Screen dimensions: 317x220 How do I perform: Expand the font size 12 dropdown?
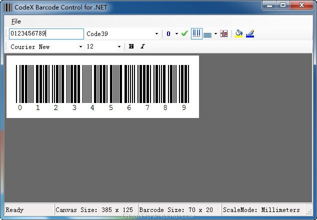[x=119, y=47]
